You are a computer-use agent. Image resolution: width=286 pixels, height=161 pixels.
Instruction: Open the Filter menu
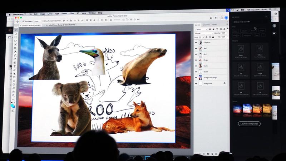(72, 13)
